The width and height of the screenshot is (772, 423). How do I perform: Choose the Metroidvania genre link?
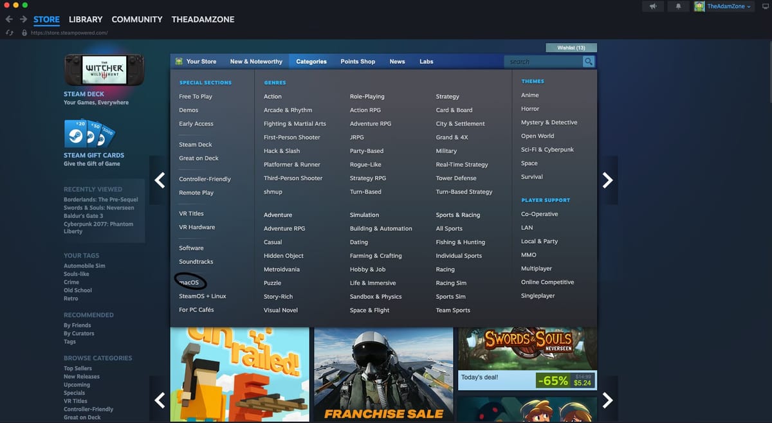tap(282, 269)
